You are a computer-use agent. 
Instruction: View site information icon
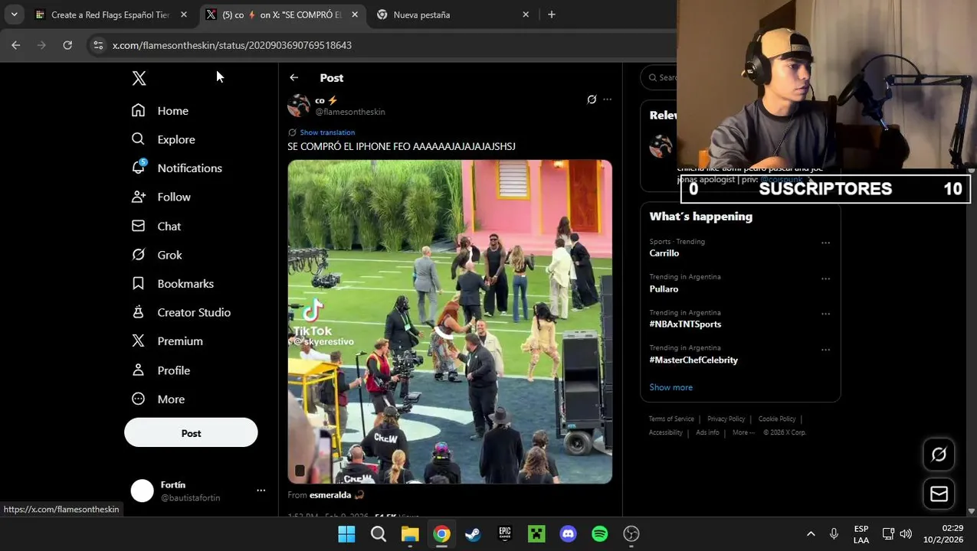click(98, 45)
